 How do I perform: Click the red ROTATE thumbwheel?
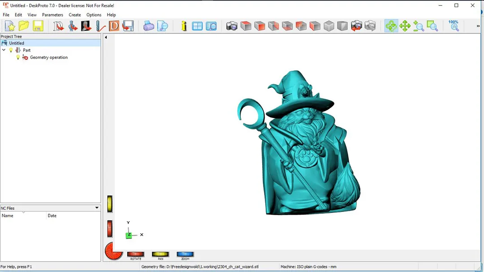pos(135,254)
